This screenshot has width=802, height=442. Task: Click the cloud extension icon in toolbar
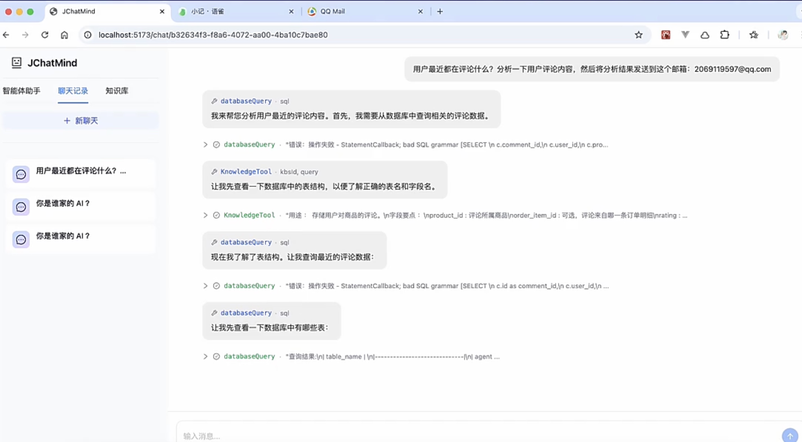(705, 35)
